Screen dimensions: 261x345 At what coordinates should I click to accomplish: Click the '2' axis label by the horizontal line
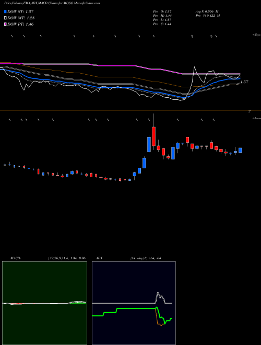pyautogui.click(x=250, y=111)
